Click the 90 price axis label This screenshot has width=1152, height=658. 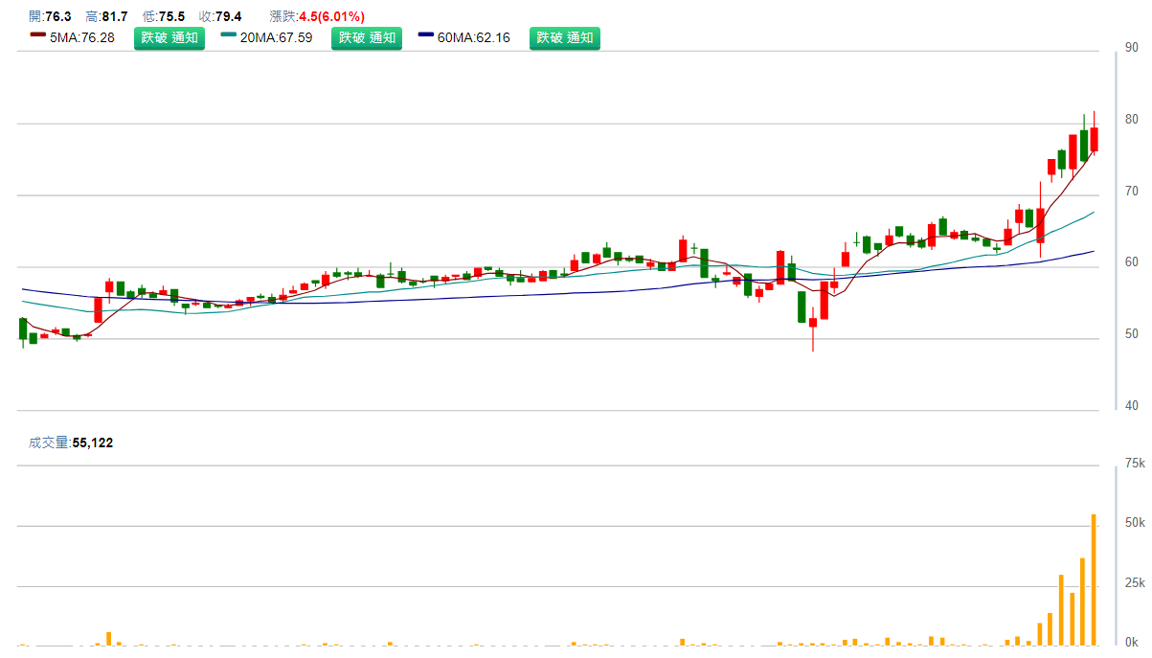point(1132,48)
